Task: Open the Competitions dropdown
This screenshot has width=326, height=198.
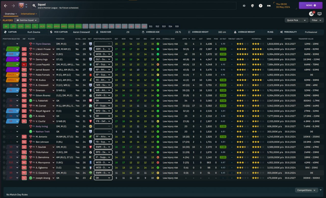Action: click(306, 190)
